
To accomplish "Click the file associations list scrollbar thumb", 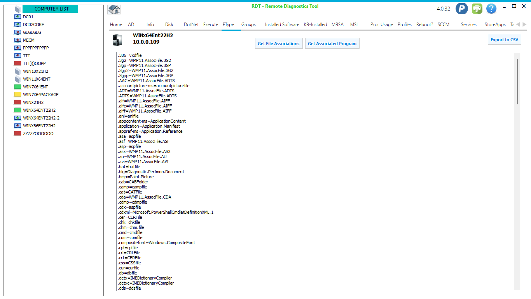I will (517, 81).
